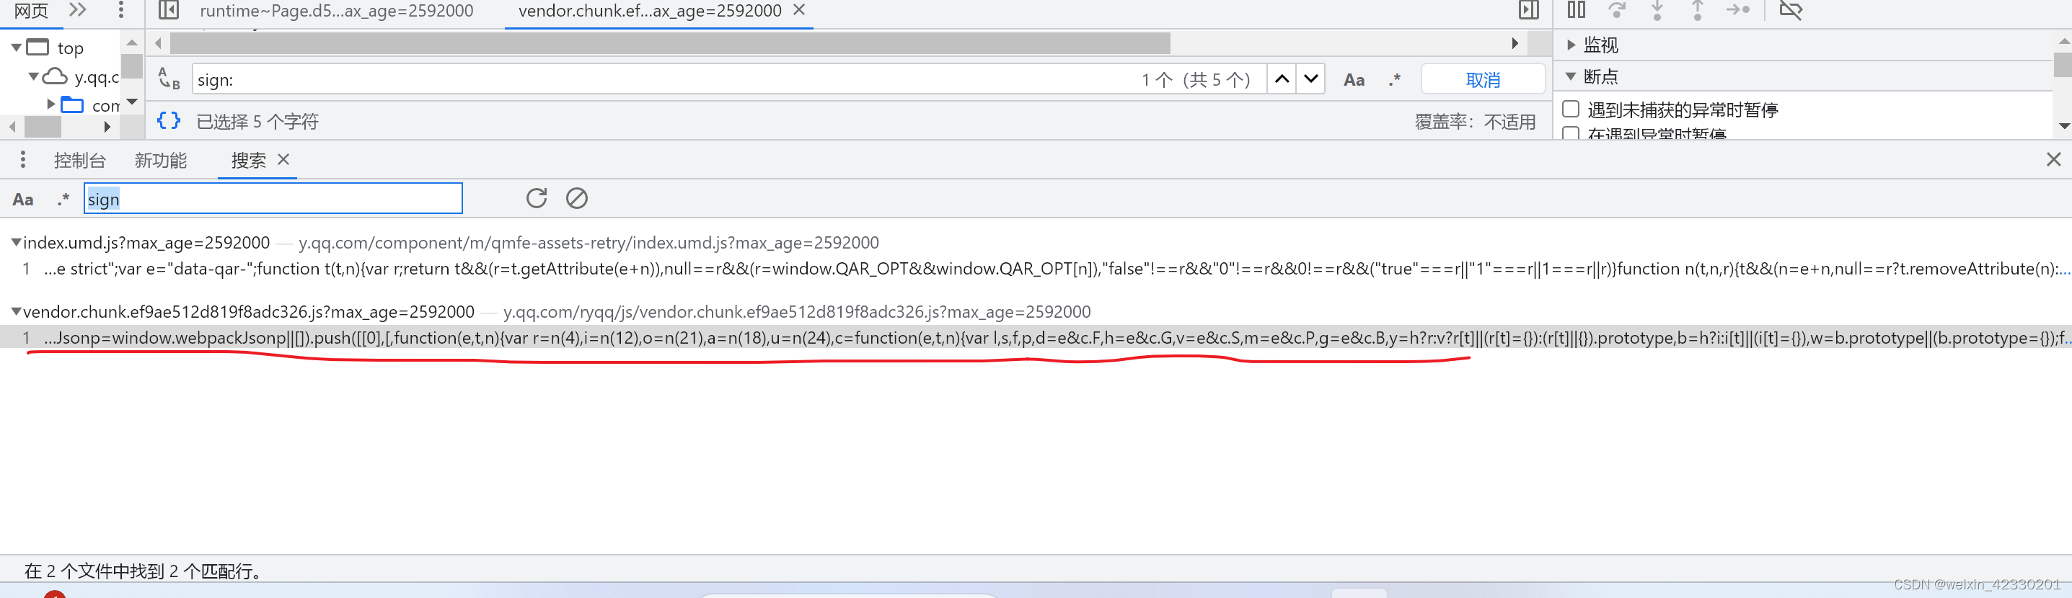
Task: Toggle the file navigator sidebar icon
Action: (x=168, y=9)
